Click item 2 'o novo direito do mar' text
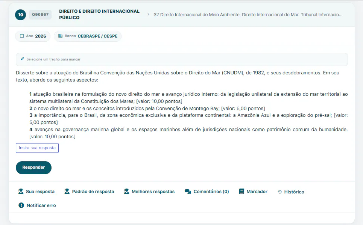This screenshot has height=225, width=363. coord(147,108)
